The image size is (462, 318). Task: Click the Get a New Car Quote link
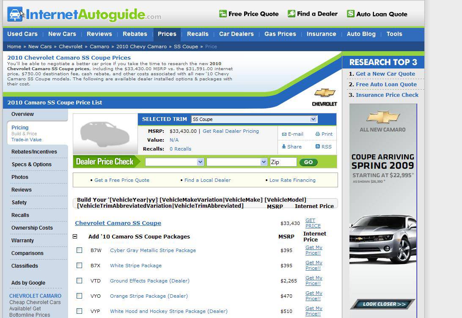pos(385,74)
